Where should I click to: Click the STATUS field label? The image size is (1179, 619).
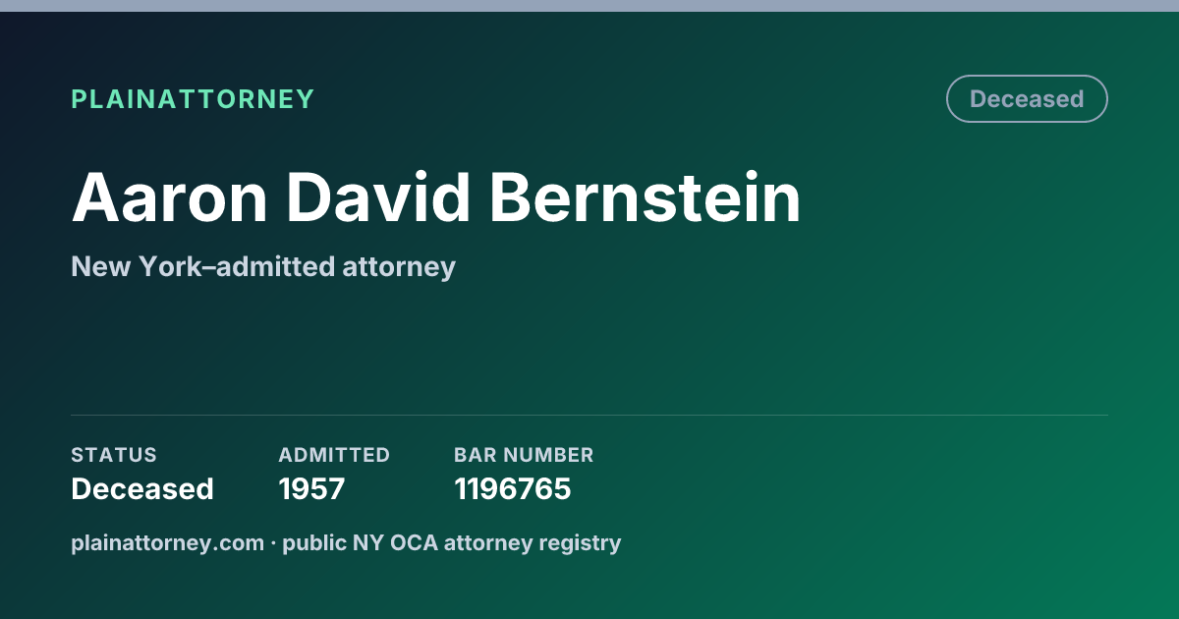pyautogui.click(x=114, y=455)
